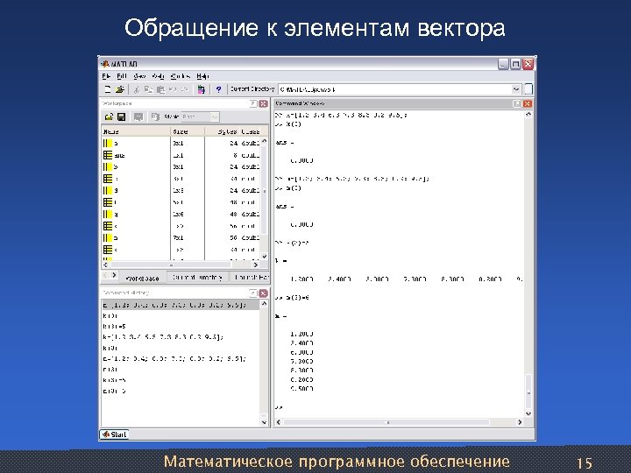Open the Current Directory path dropdown
This screenshot has height=473, width=631.
[516, 89]
